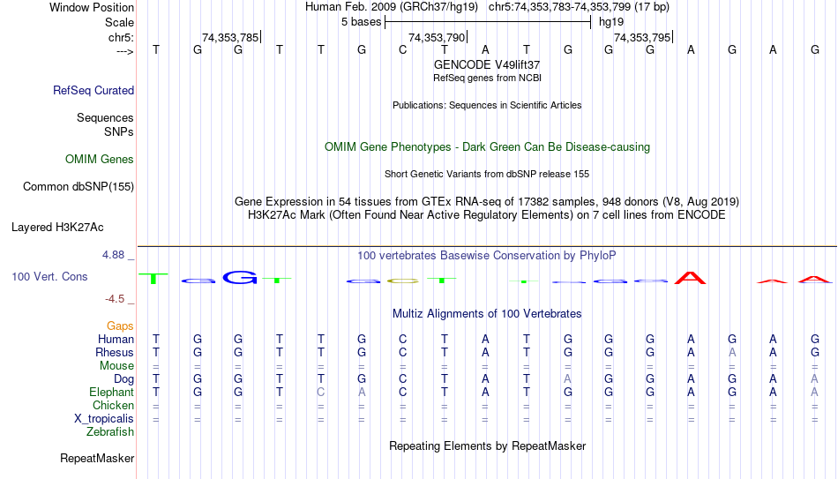The height and width of the screenshot is (479, 838).
Task: Click the 100 vertebrates Basewise Conservation title
Action: coord(487,256)
